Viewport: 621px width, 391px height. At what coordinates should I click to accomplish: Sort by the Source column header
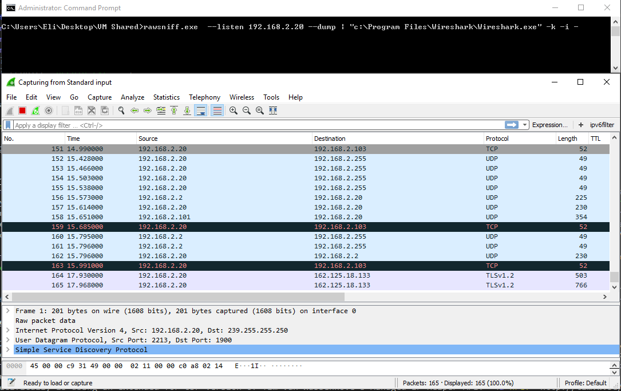tap(224, 139)
